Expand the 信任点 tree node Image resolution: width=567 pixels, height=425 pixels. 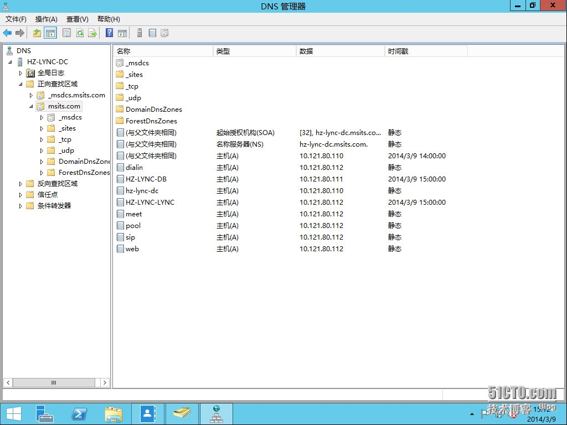tap(20, 195)
